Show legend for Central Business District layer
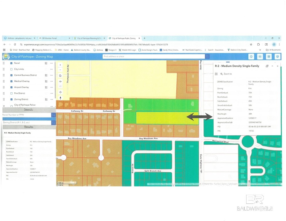Screen dimensions: 286x221 pyautogui.click(x=46, y=75)
